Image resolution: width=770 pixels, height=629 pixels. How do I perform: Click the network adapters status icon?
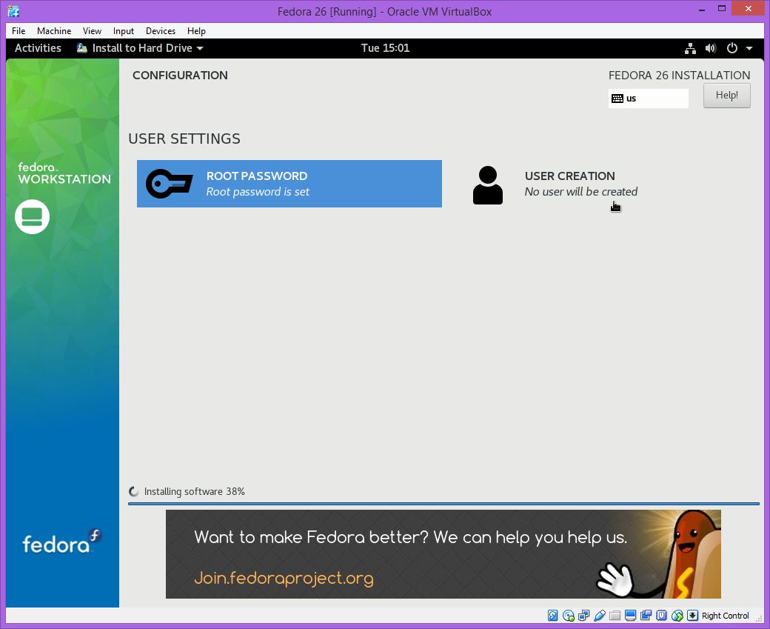click(584, 615)
